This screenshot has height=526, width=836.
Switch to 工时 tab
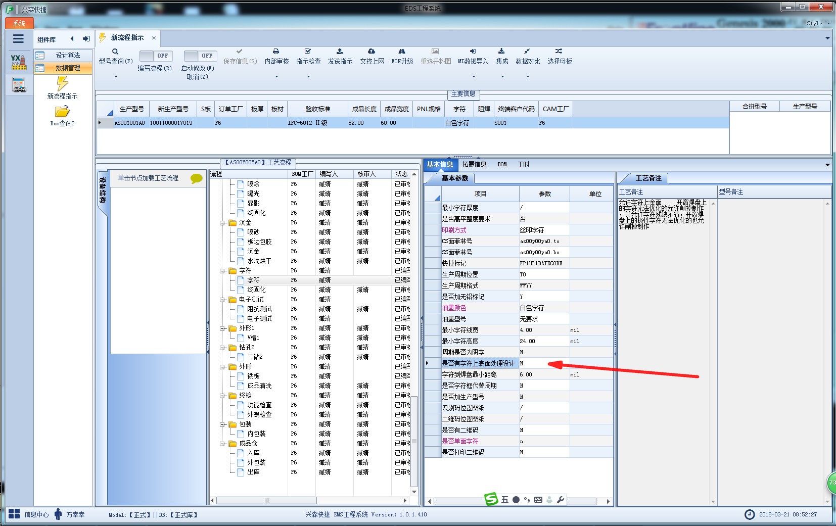tap(523, 165)
